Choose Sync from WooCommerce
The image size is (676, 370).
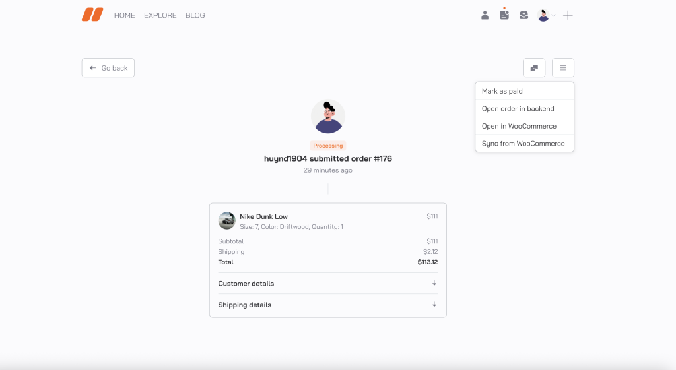coord(524,144)
